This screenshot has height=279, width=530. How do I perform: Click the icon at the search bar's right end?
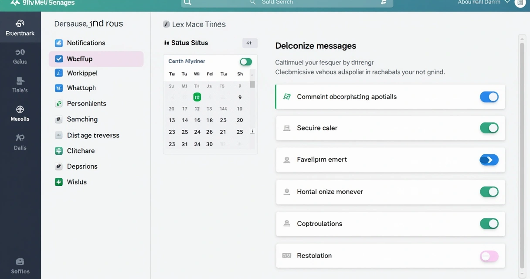tap(384, 2)
